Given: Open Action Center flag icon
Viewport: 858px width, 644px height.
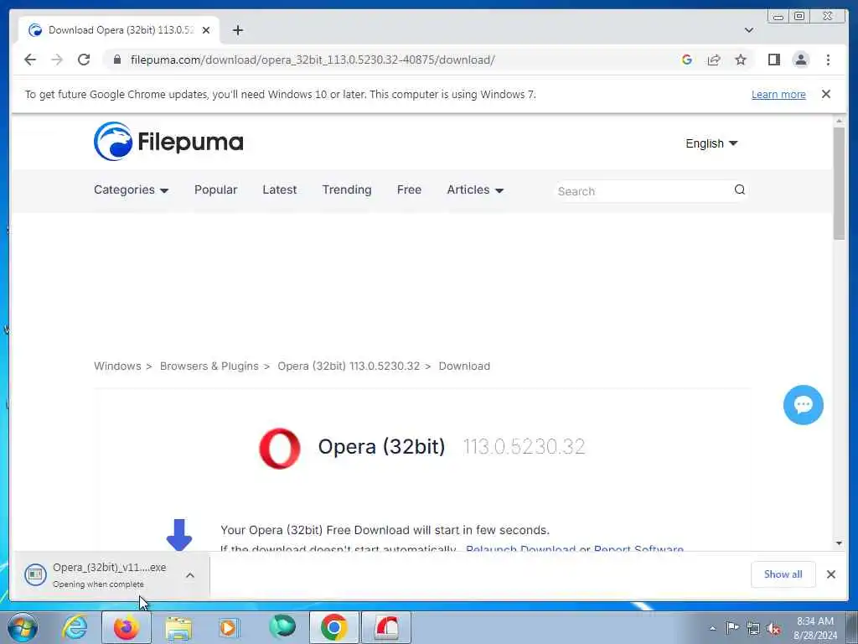Looking at the screenshot, I should point(731,627).
